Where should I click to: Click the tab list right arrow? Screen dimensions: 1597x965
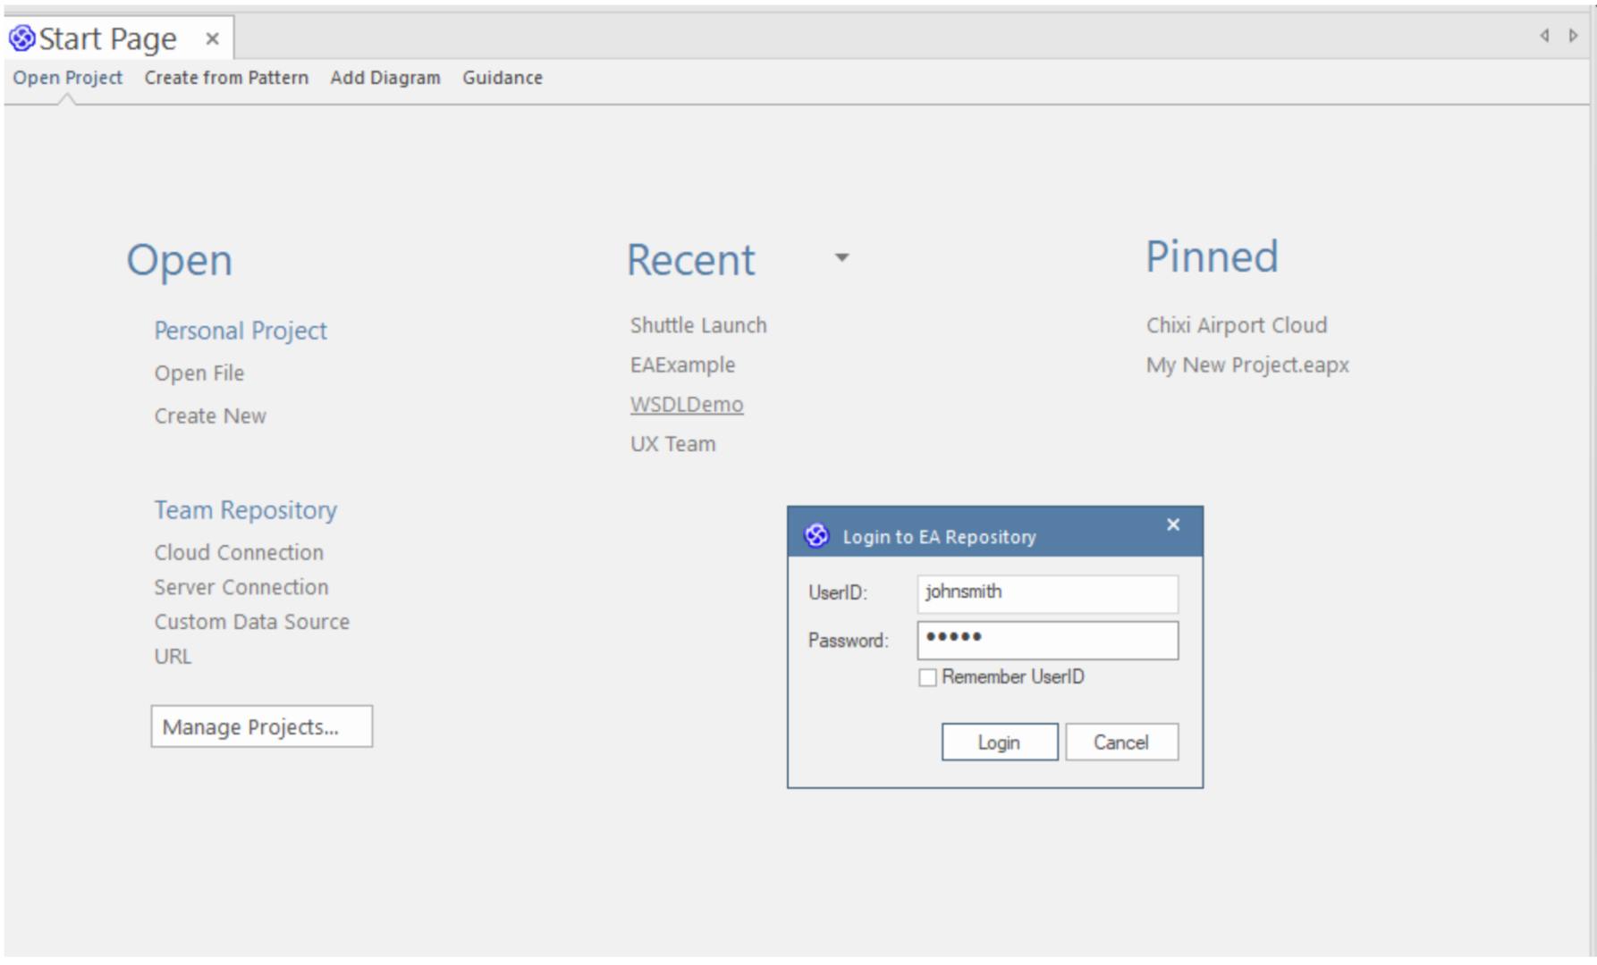1573,36
